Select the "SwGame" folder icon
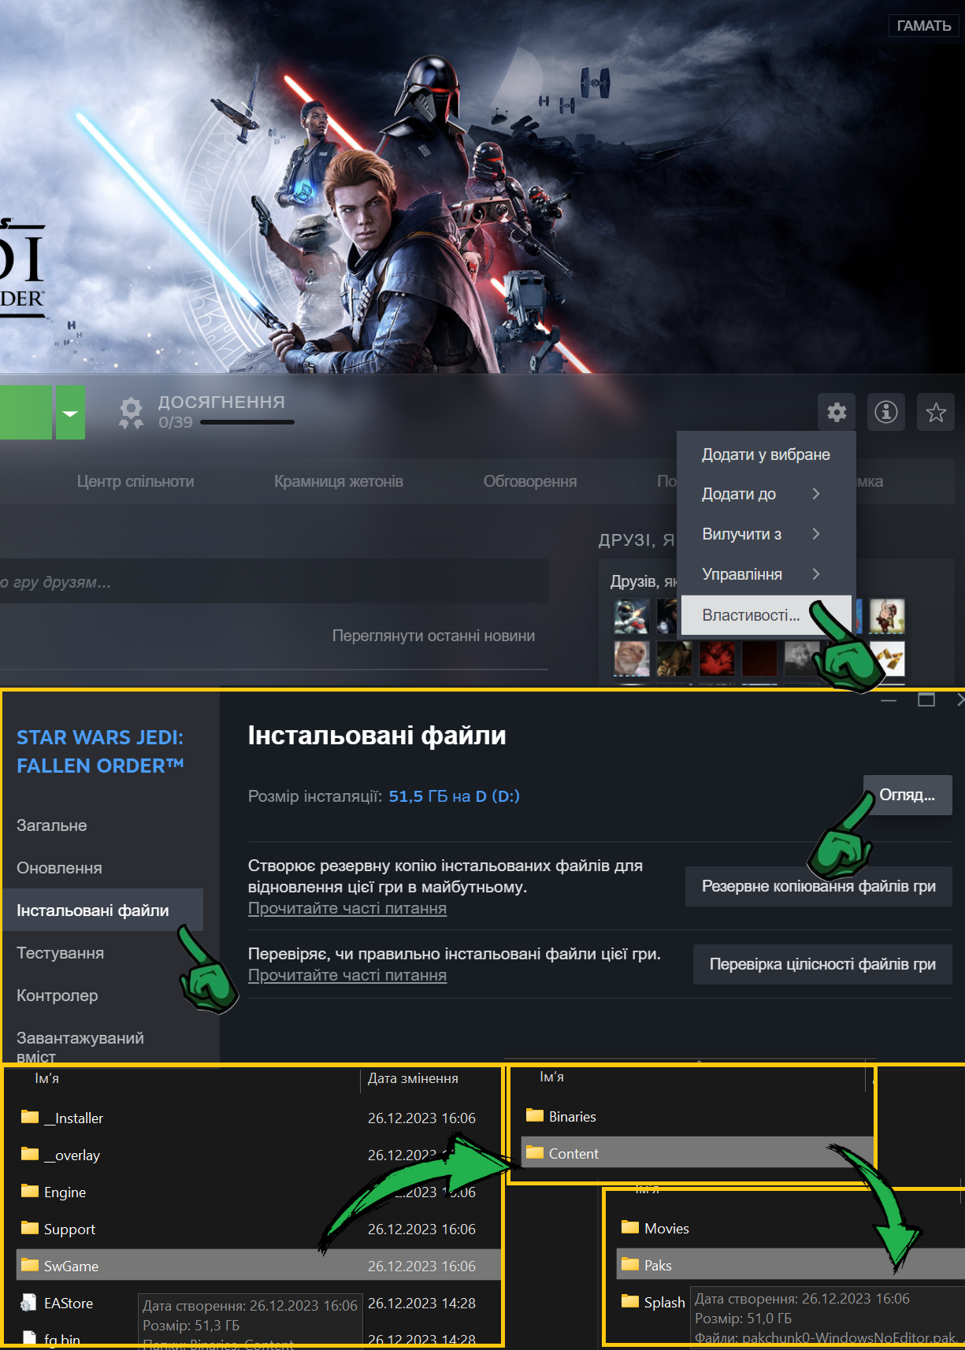This screenshot has height=1350, width=965. point(30,1265)
